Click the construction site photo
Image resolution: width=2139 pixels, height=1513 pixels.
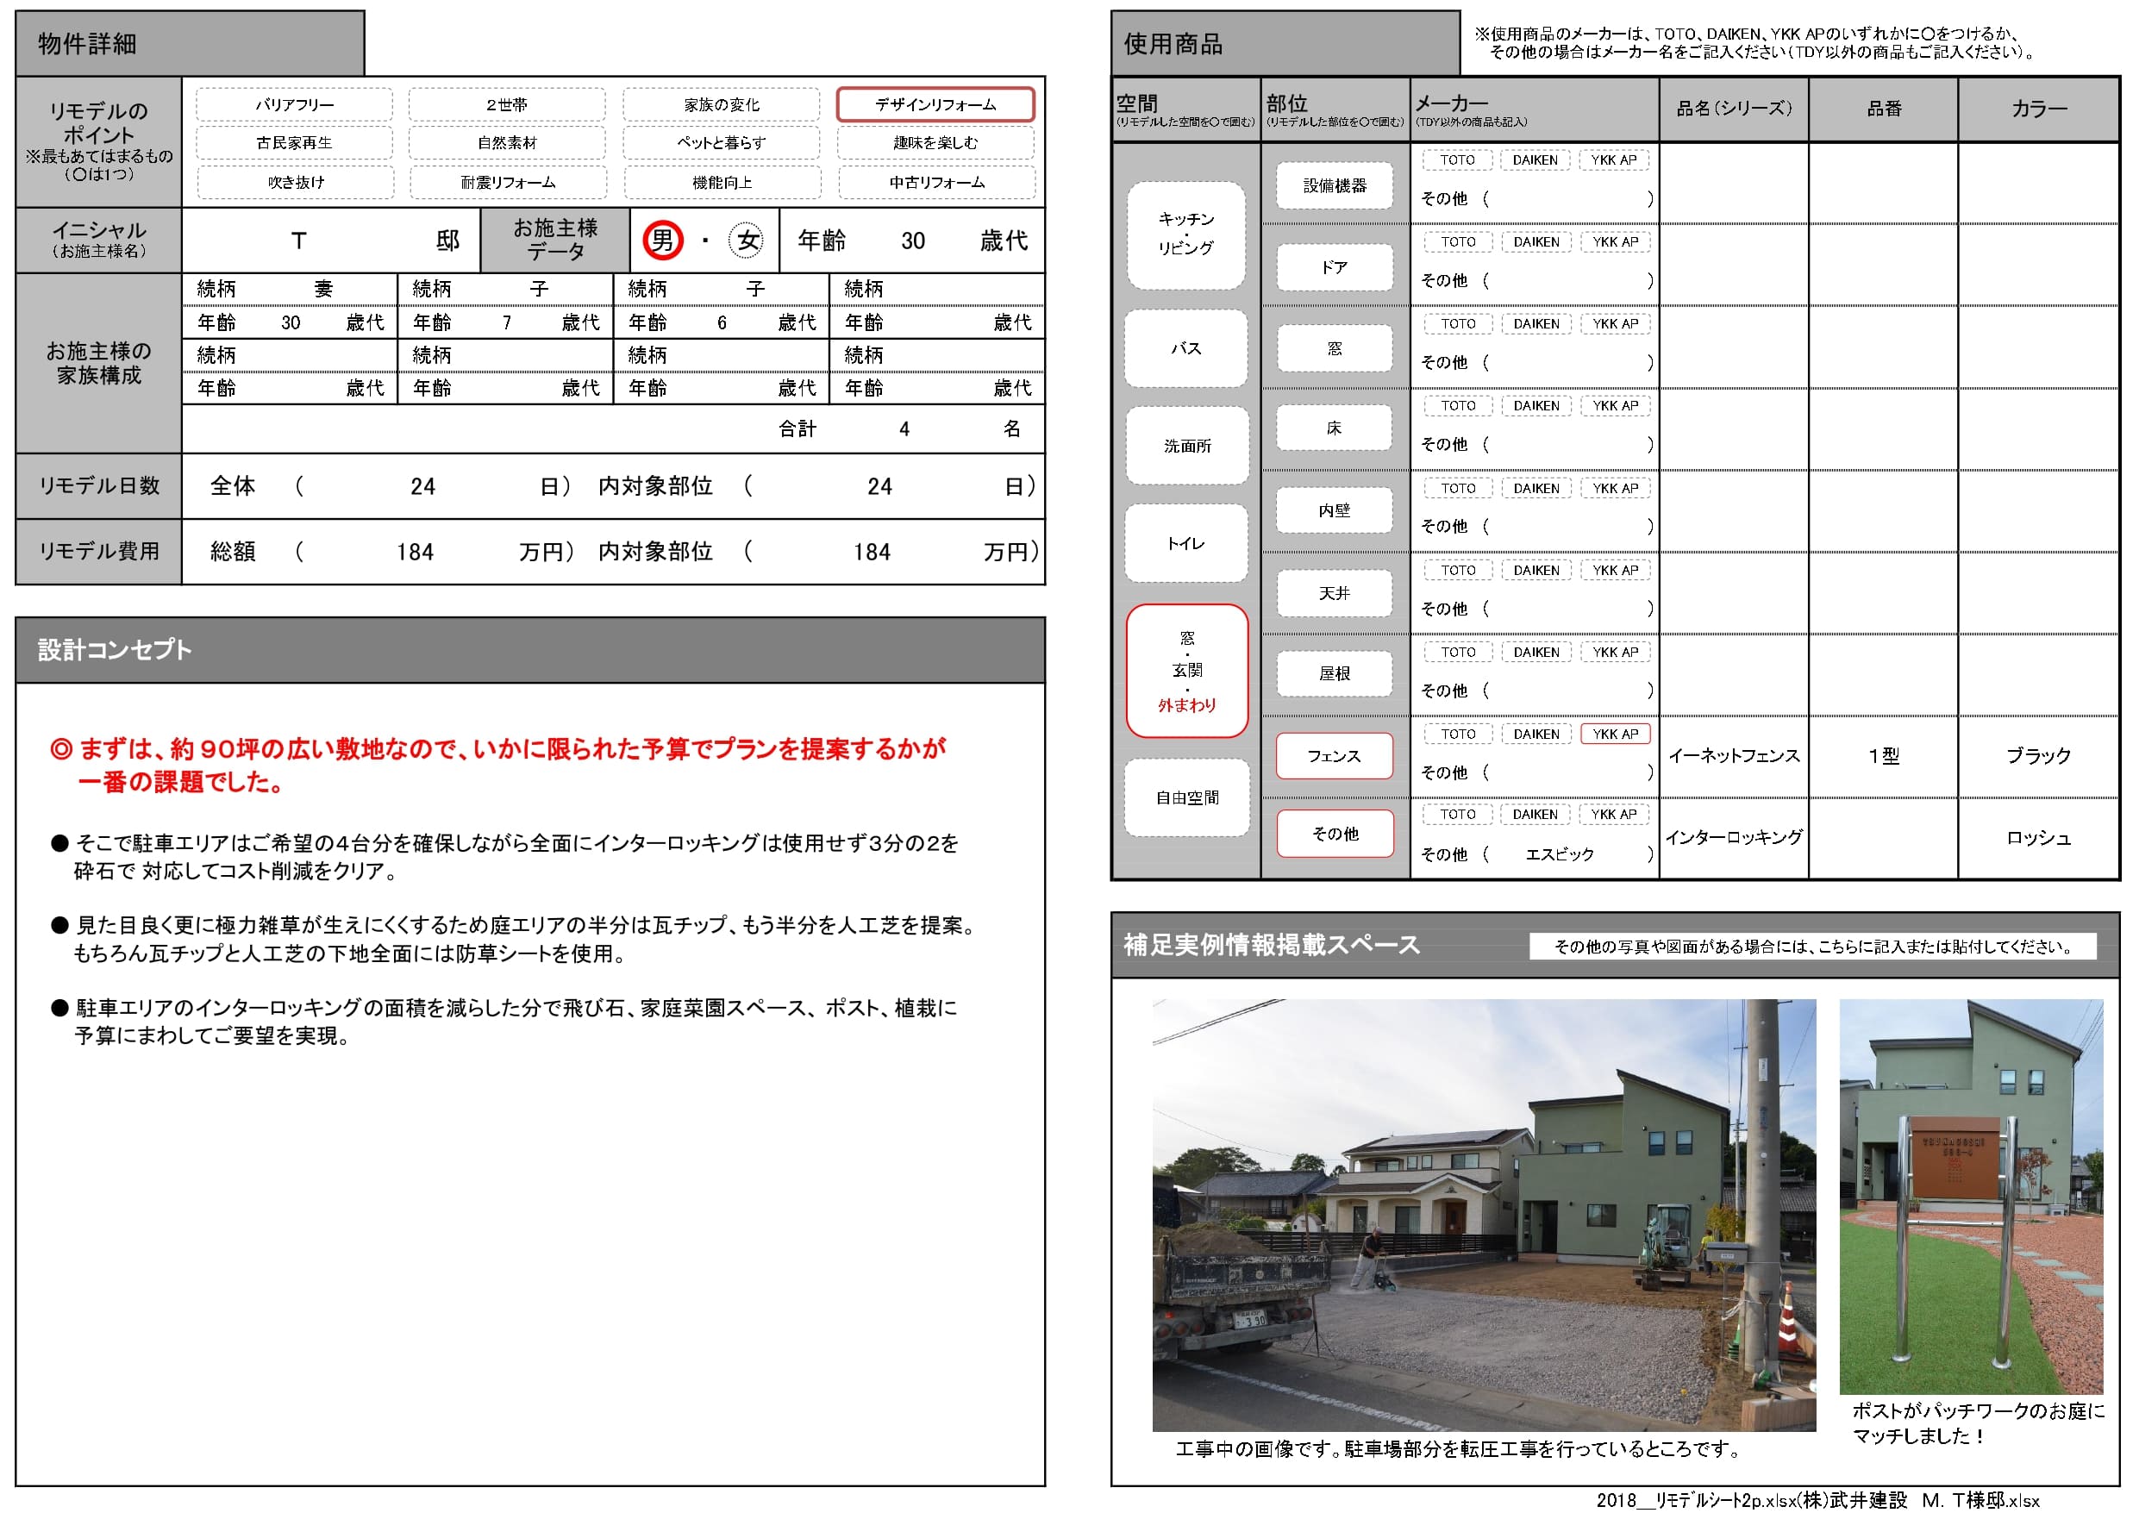click(1483, 1214)
